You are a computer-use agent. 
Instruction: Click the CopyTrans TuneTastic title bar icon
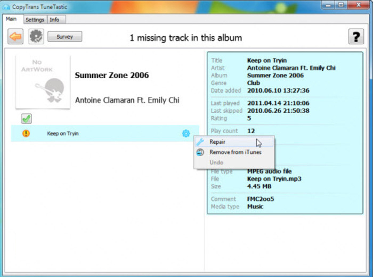coord(6,7)
